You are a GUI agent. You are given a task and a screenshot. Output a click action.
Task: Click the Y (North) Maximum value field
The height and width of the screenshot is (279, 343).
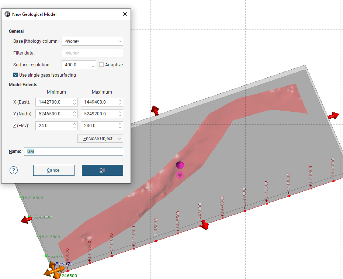[98, 114]
